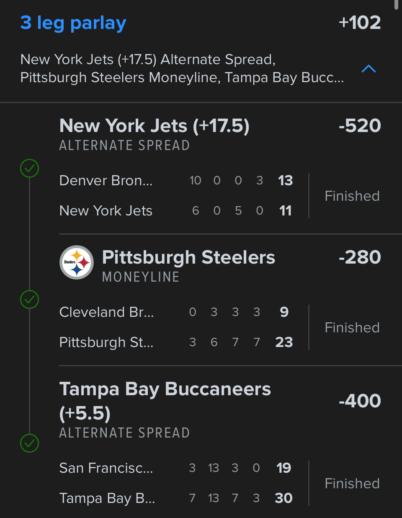The image size is (402, 518).
Task: Click the -400 odds value
Action: click(x=360, y=401)
